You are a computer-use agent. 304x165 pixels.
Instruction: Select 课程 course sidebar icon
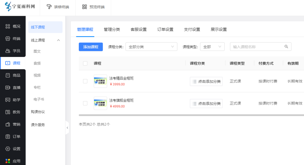point(8,63)
